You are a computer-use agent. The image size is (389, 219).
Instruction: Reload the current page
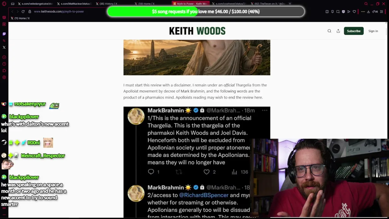tap(23, 12)
